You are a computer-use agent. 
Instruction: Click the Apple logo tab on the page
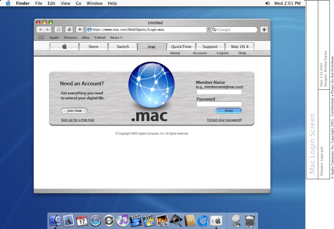coord(64,47)
